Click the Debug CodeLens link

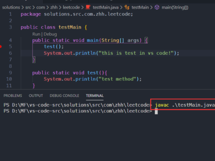tap(50, 34)
